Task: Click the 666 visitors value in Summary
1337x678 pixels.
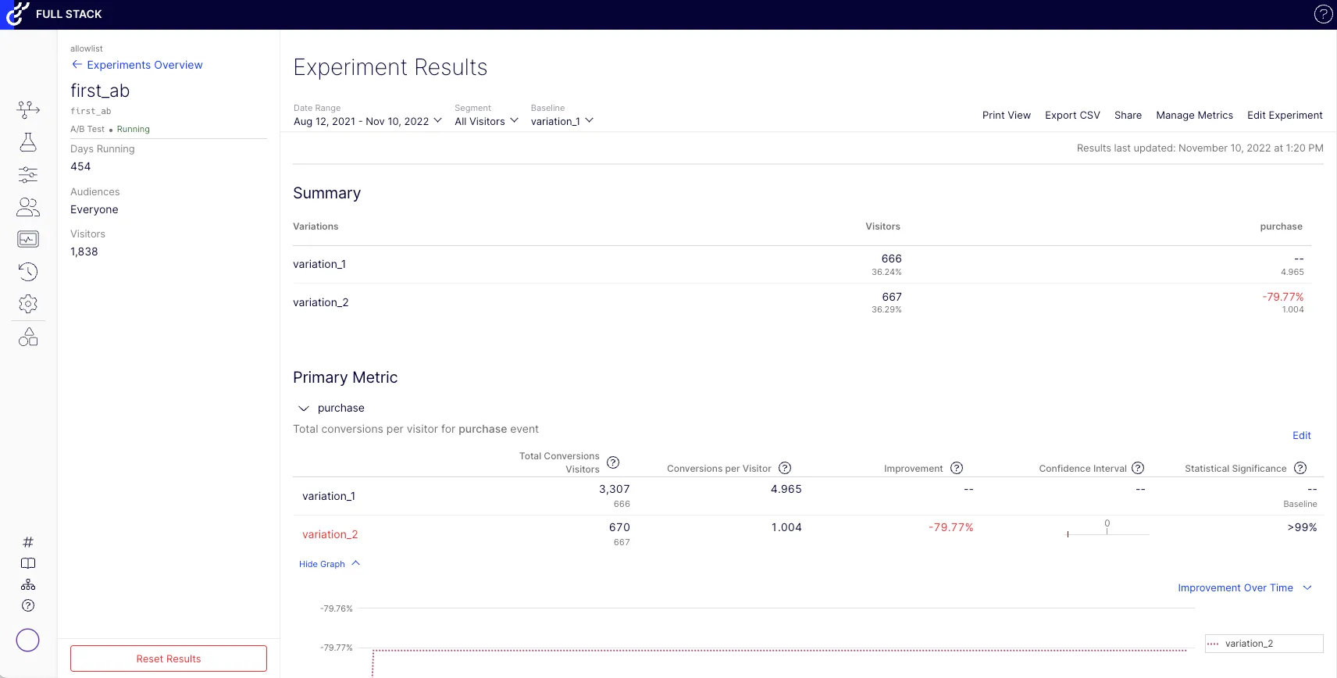Action: [891, 259]
